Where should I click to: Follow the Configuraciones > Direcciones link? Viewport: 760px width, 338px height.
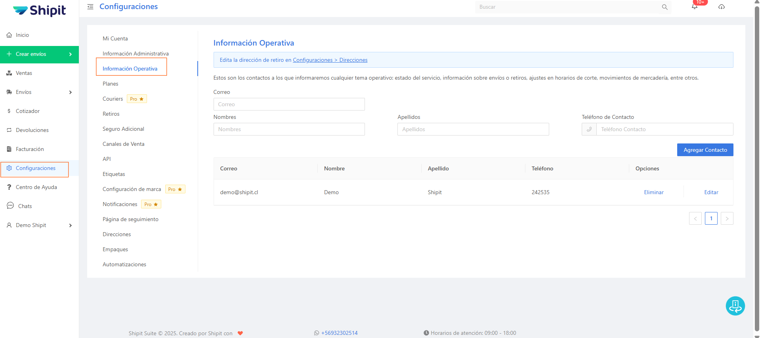click(330, 60)
